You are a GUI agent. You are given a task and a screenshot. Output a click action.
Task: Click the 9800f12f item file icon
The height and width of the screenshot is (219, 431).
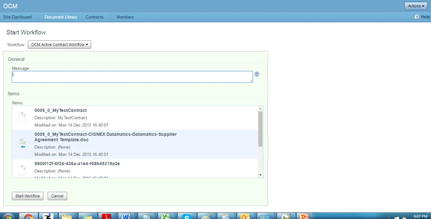22,170
